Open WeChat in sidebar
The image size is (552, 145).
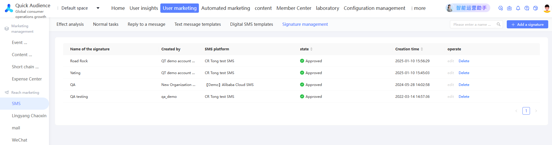(19, 140)
